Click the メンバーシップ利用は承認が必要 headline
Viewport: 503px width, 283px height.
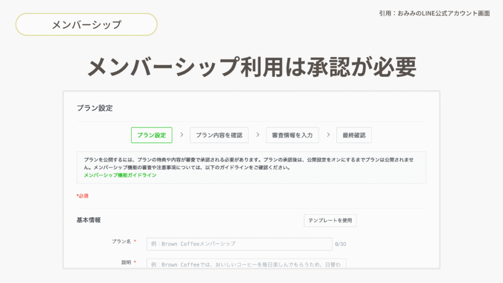[x=251, y=66]
